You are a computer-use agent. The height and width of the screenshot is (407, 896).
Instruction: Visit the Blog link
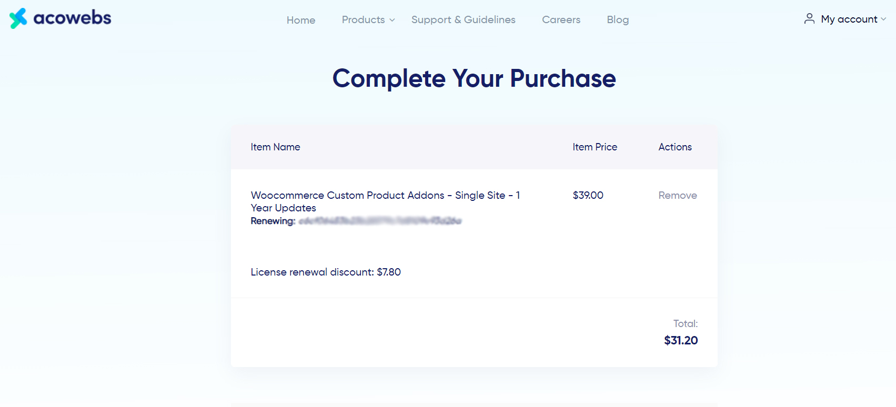point(618,19)
